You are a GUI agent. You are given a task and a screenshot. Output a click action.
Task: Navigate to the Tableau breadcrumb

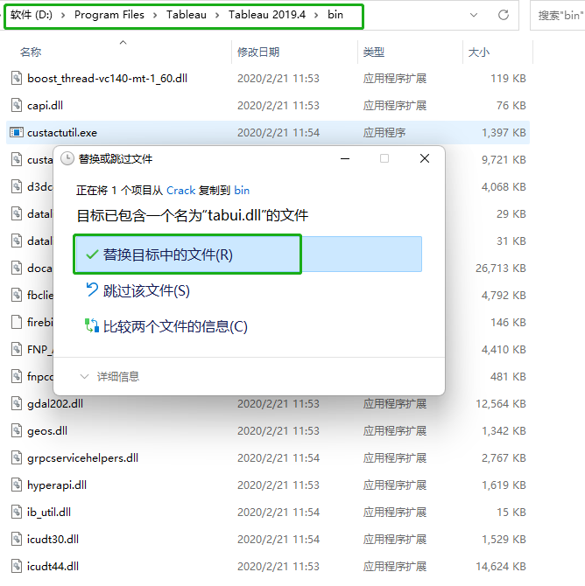click(187, 15)
